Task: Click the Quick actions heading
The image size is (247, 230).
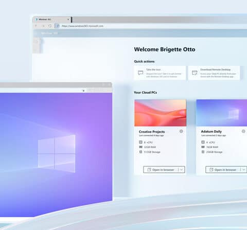Action: click(x=144, y=61)
